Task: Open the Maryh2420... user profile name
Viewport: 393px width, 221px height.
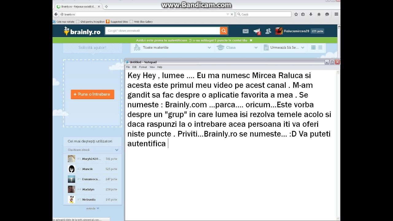Action: point(91,159)
